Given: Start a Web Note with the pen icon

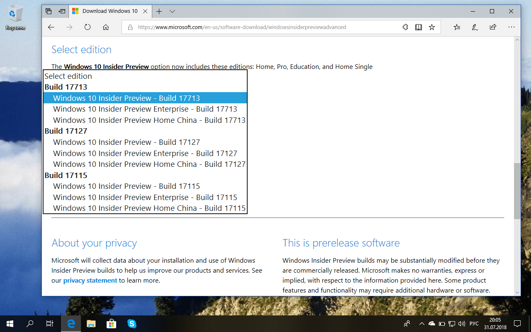Looking at the screenshot, I should (475, 27).
